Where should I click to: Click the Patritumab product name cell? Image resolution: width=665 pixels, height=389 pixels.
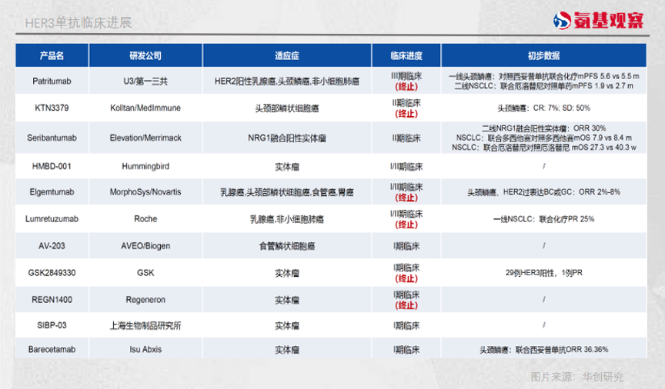click(52, 81)
